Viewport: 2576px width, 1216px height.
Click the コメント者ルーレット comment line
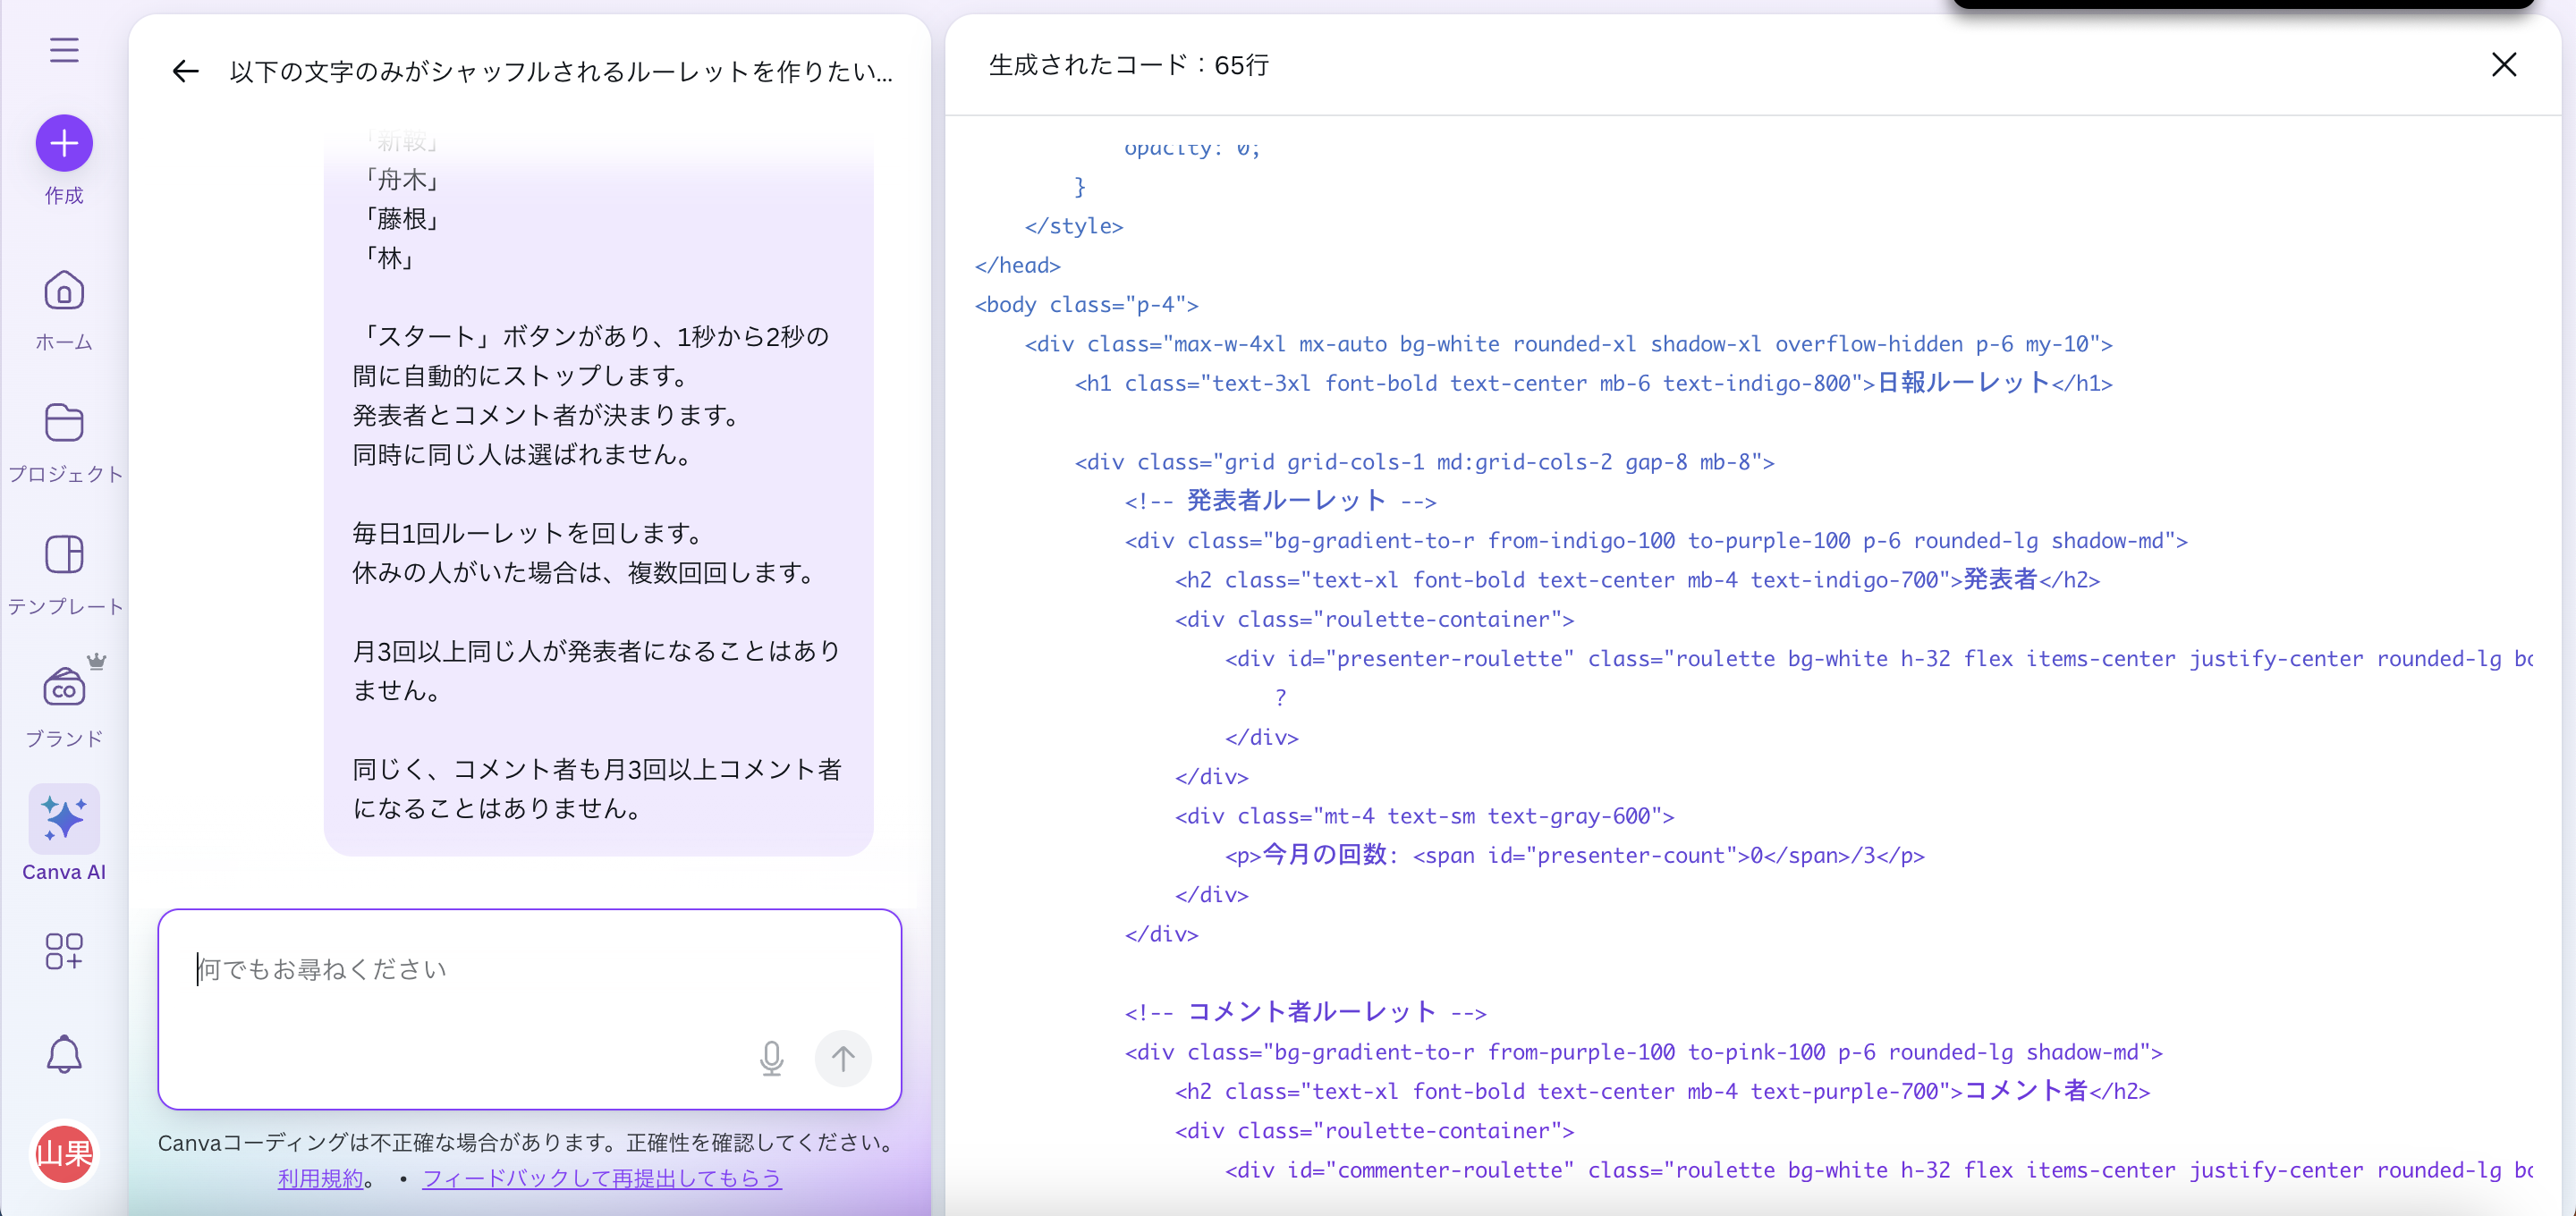(1306, 1012)
